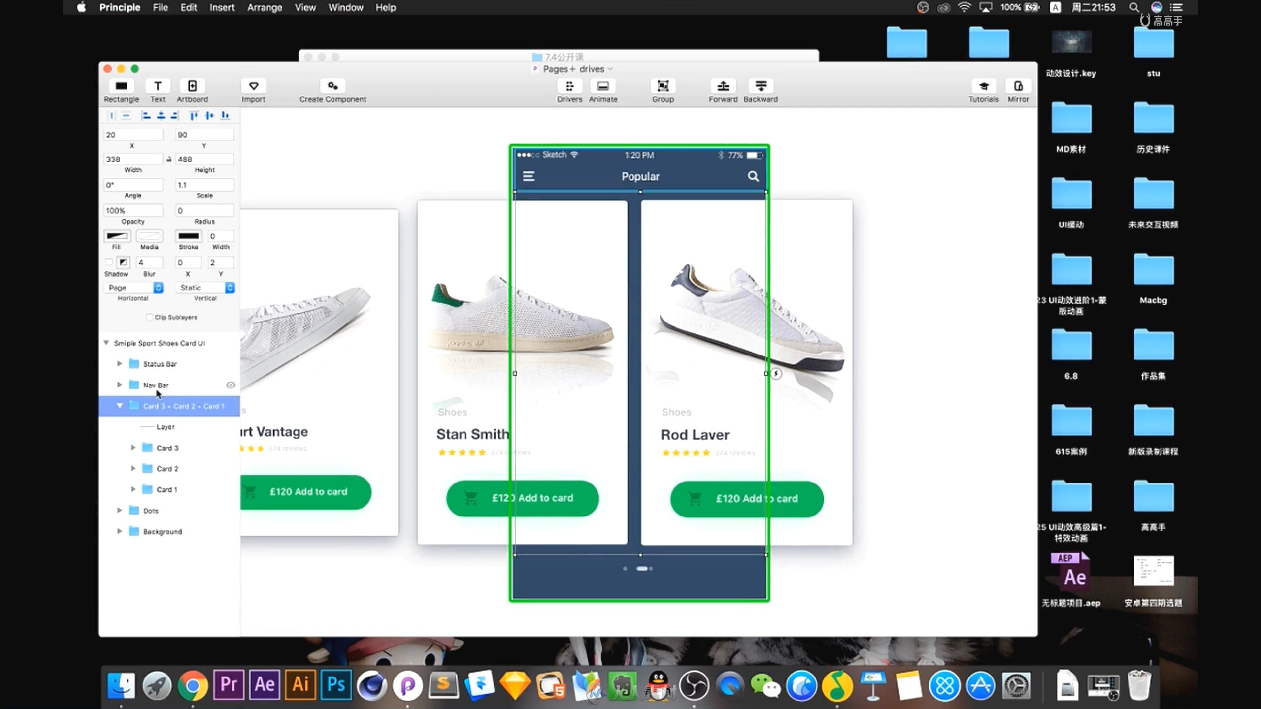Enable the Clip Sublayers checkbox
The image size is (1261, 709).
coord(149,317)
